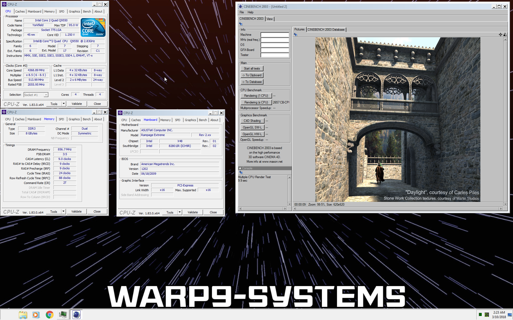Screen dimensions: 513x320
Task: Click Validate in the CPU window
Action: [x=77, y=104]
